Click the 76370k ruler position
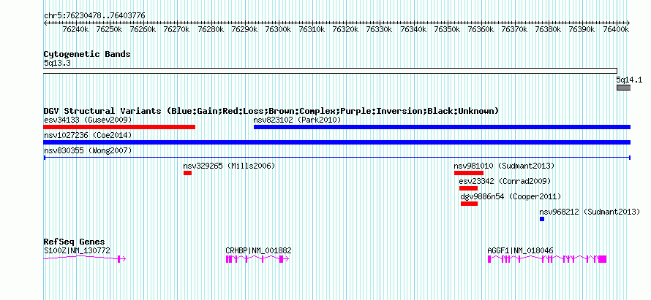 click(x=515, y=30)
